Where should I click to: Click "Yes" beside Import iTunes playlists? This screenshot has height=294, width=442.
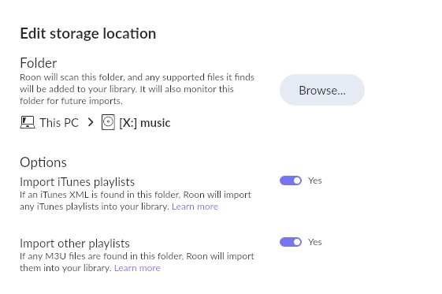[315, 180]
